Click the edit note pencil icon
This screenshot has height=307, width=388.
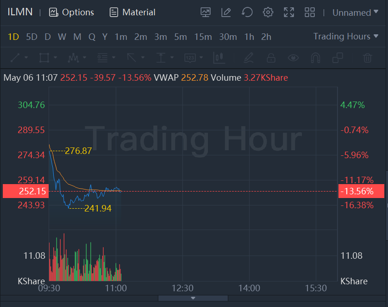226,13
